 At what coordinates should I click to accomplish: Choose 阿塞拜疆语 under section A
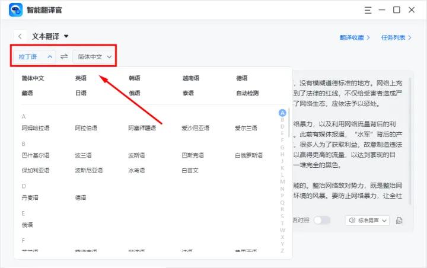(142, 128)
